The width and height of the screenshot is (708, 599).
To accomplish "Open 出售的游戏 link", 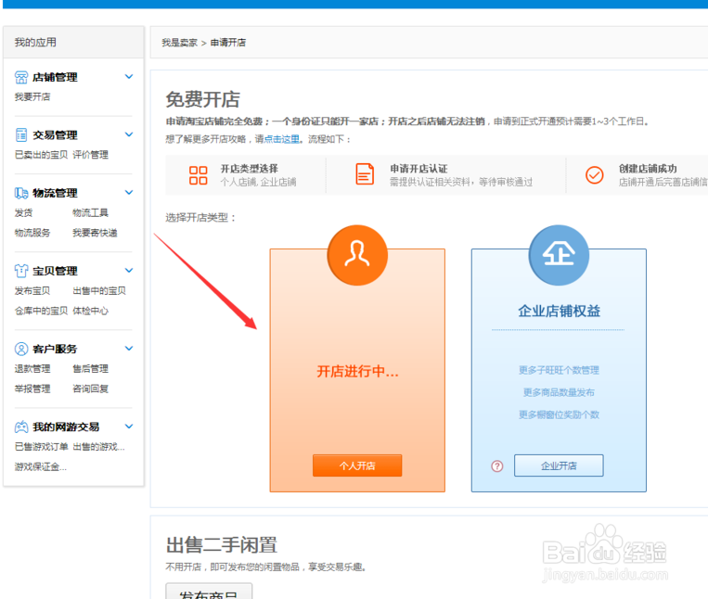I will (x=99, y=447).
